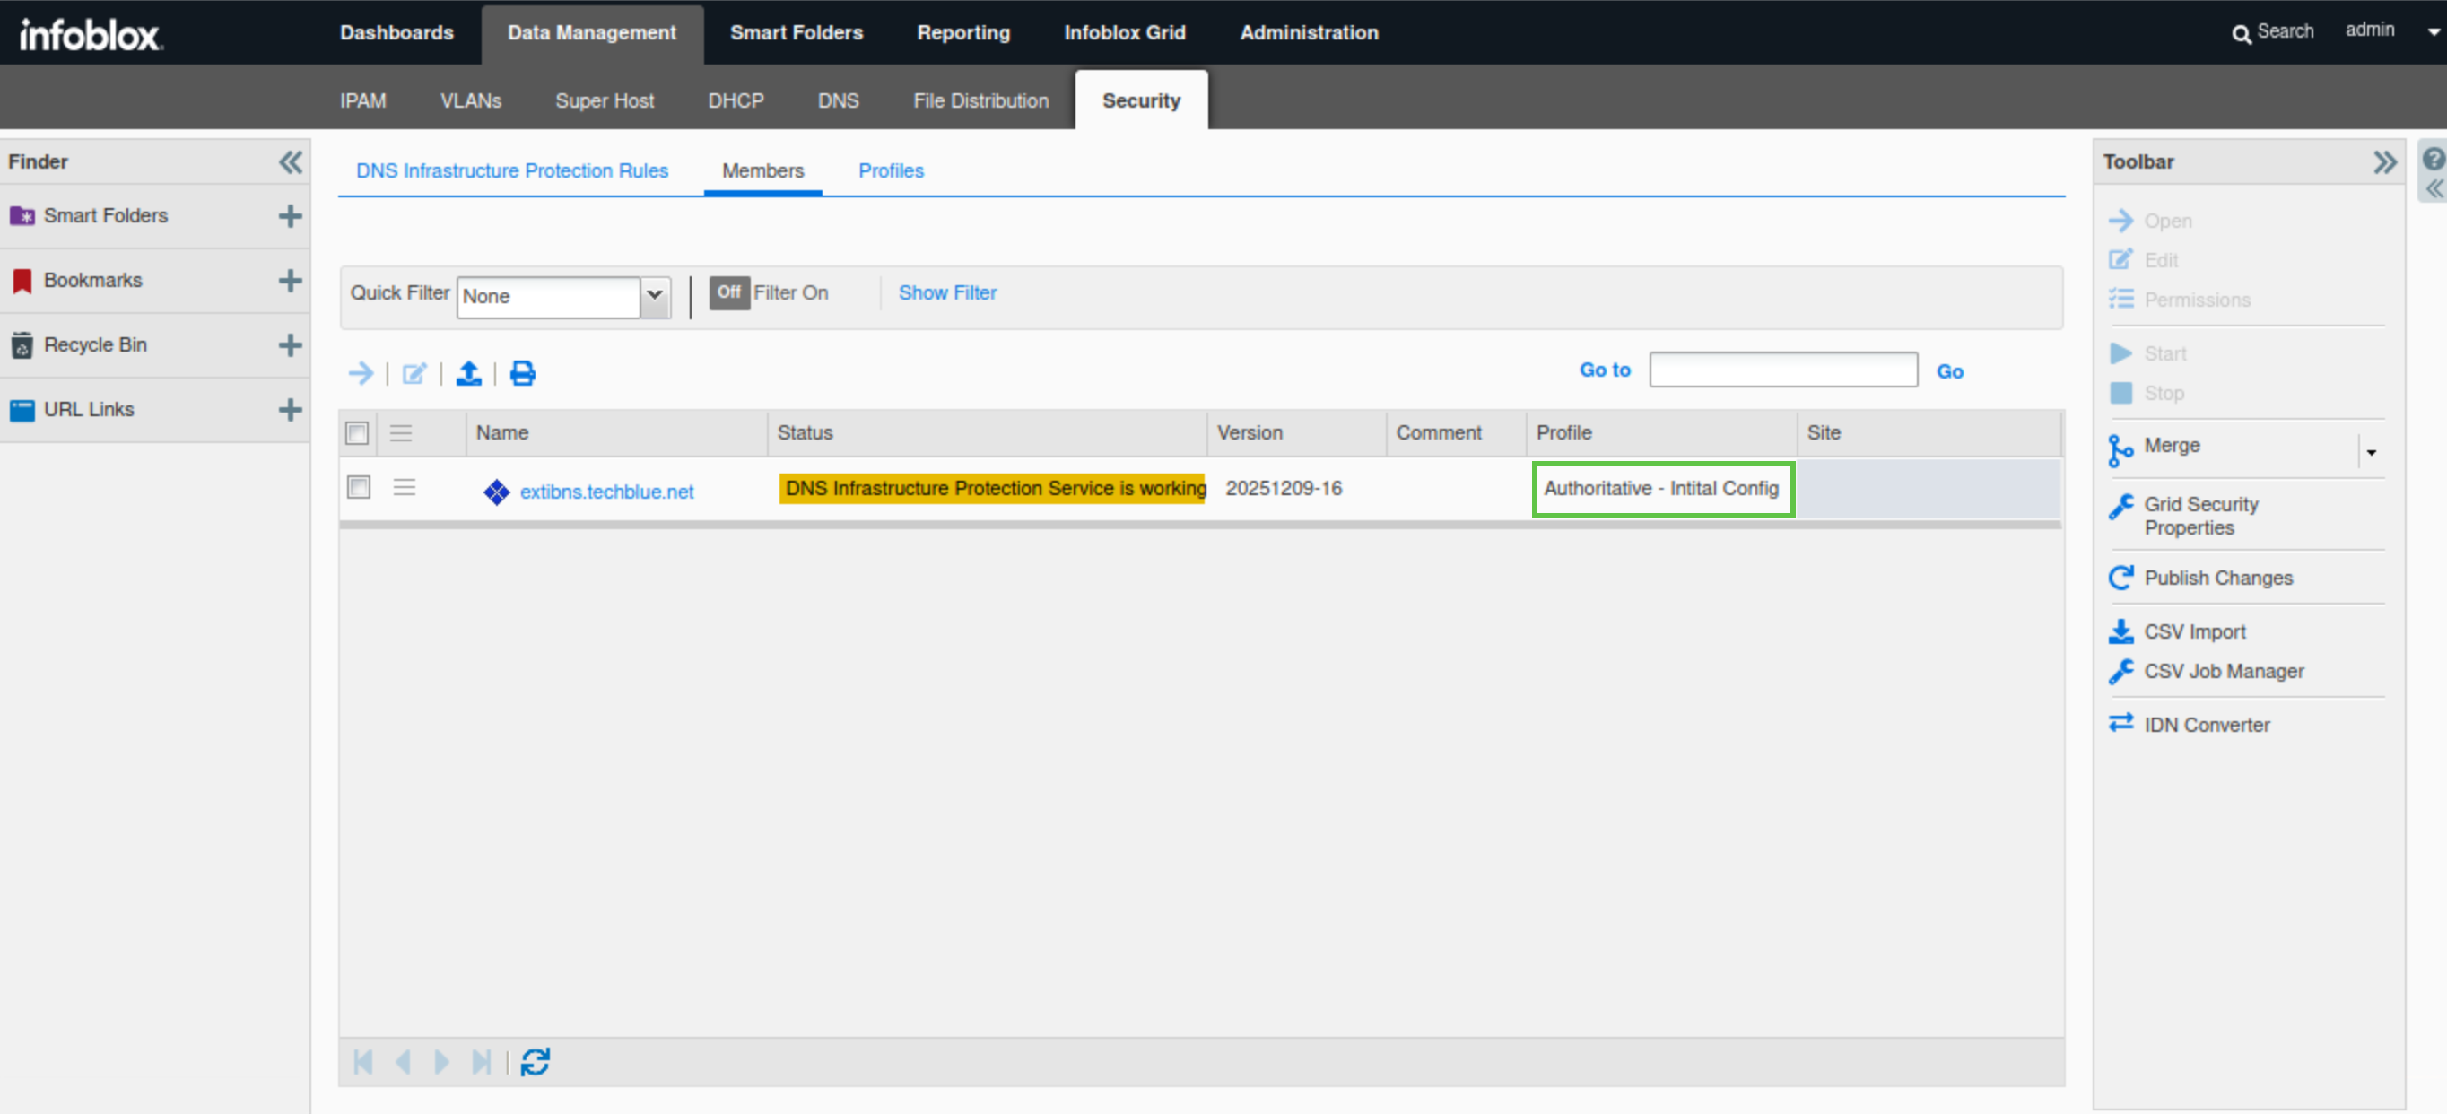Switch to the Profiles tab
Viewport: 2447px width, 1114px height.
[890, 171]
